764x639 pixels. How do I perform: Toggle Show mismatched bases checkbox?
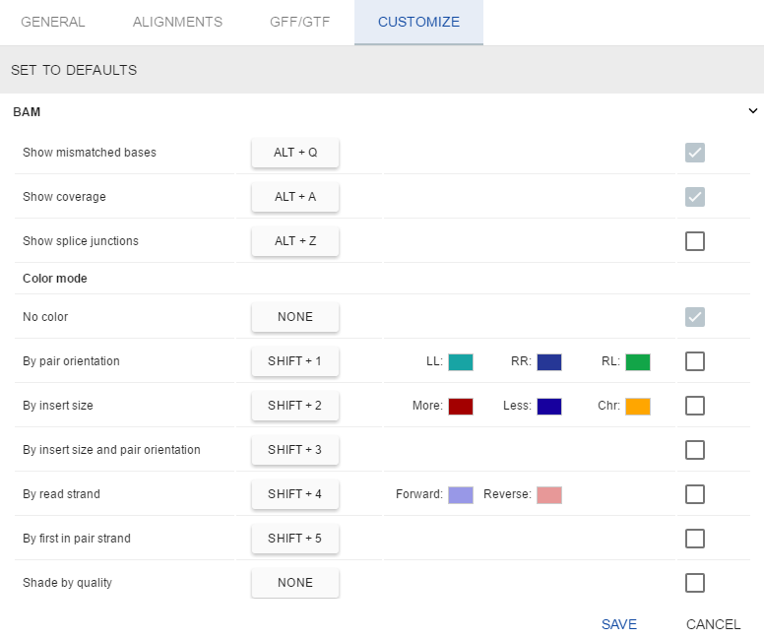click(x=695, y=153)
